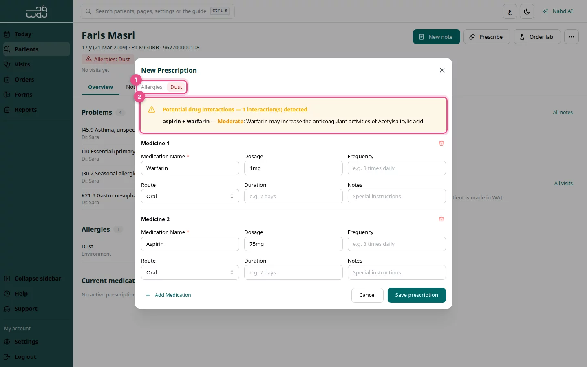
Task: Edit Aspirin medication name field
Action: (x=190, y=244)
